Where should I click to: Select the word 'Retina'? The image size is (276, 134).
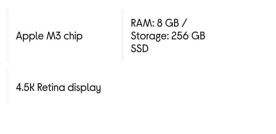(51, 87)
